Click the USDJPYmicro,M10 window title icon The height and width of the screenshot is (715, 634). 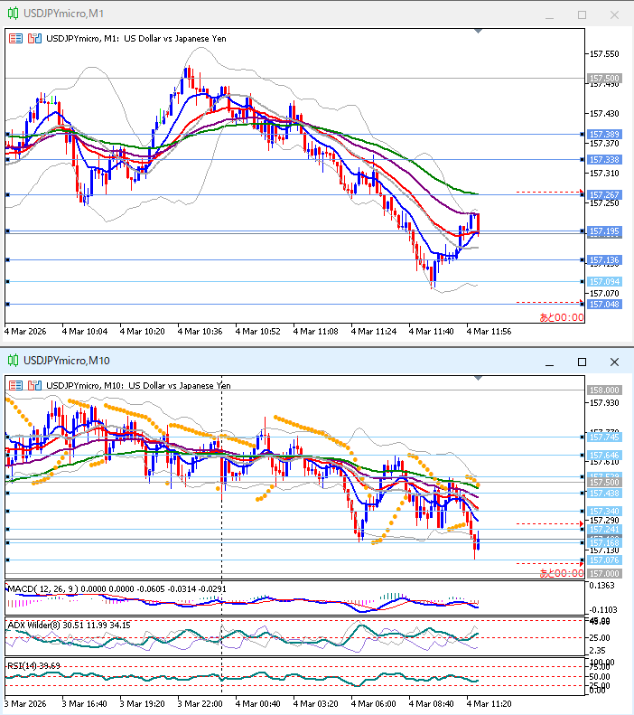tap(12, 362)
